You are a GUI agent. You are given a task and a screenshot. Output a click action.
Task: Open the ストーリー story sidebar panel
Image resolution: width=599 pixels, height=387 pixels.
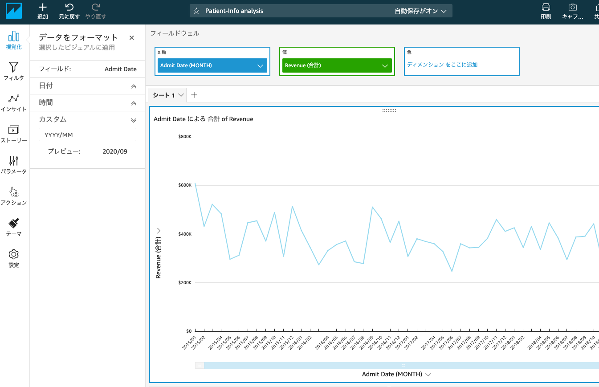click(x=14, y=134)
